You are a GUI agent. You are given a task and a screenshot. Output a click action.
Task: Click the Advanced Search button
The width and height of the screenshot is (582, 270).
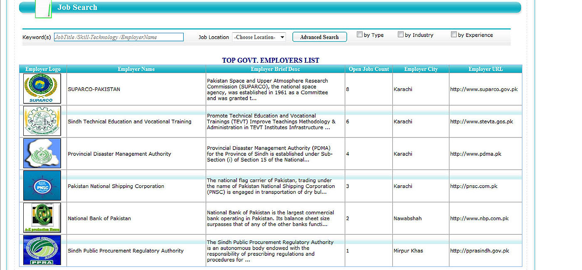pos(319,37)
